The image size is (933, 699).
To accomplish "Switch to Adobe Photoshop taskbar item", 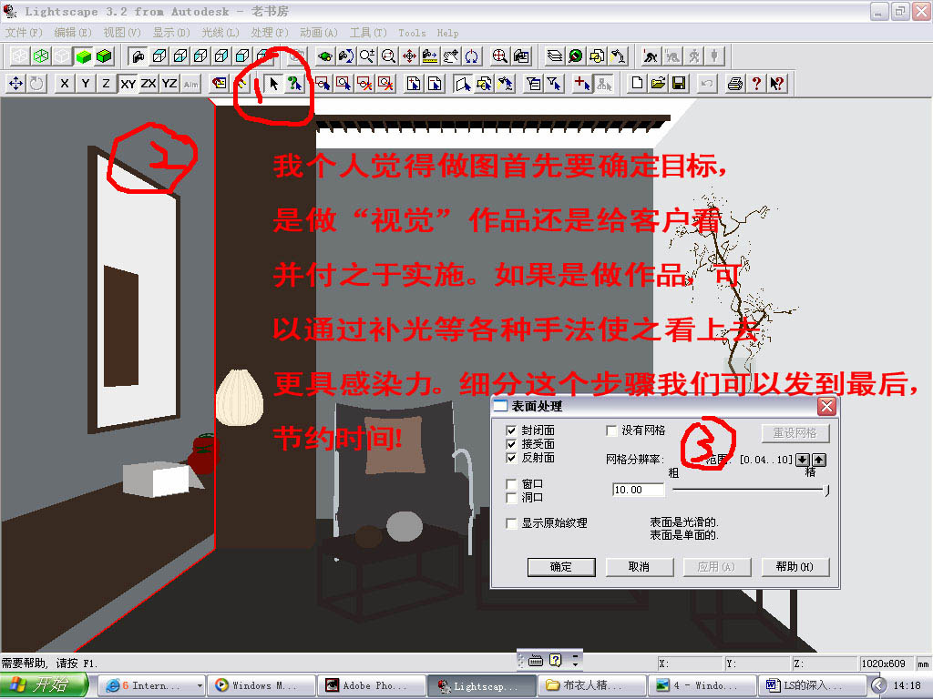I will pos(372,686).
